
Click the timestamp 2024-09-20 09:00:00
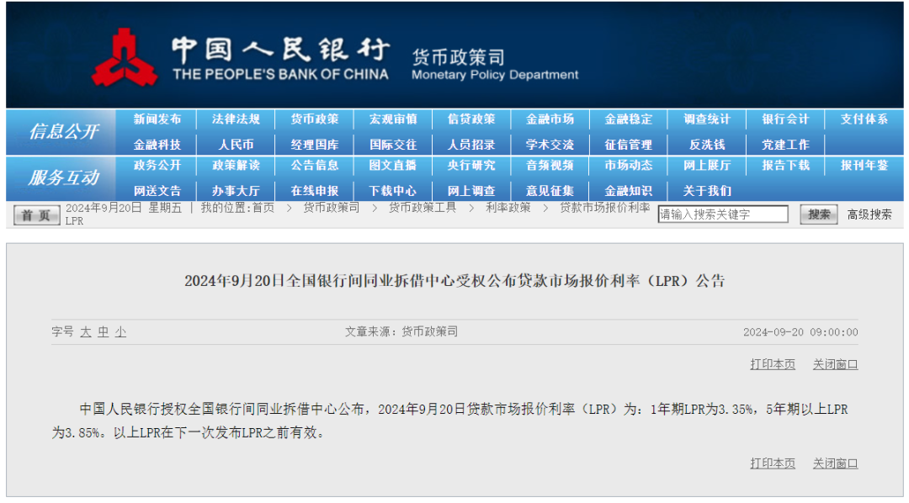click(x=800, y=332)
